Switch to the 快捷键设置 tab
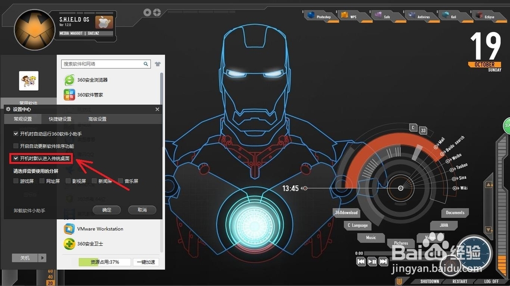The width and height of the screenshot is (510, 286). click(60, 119)
